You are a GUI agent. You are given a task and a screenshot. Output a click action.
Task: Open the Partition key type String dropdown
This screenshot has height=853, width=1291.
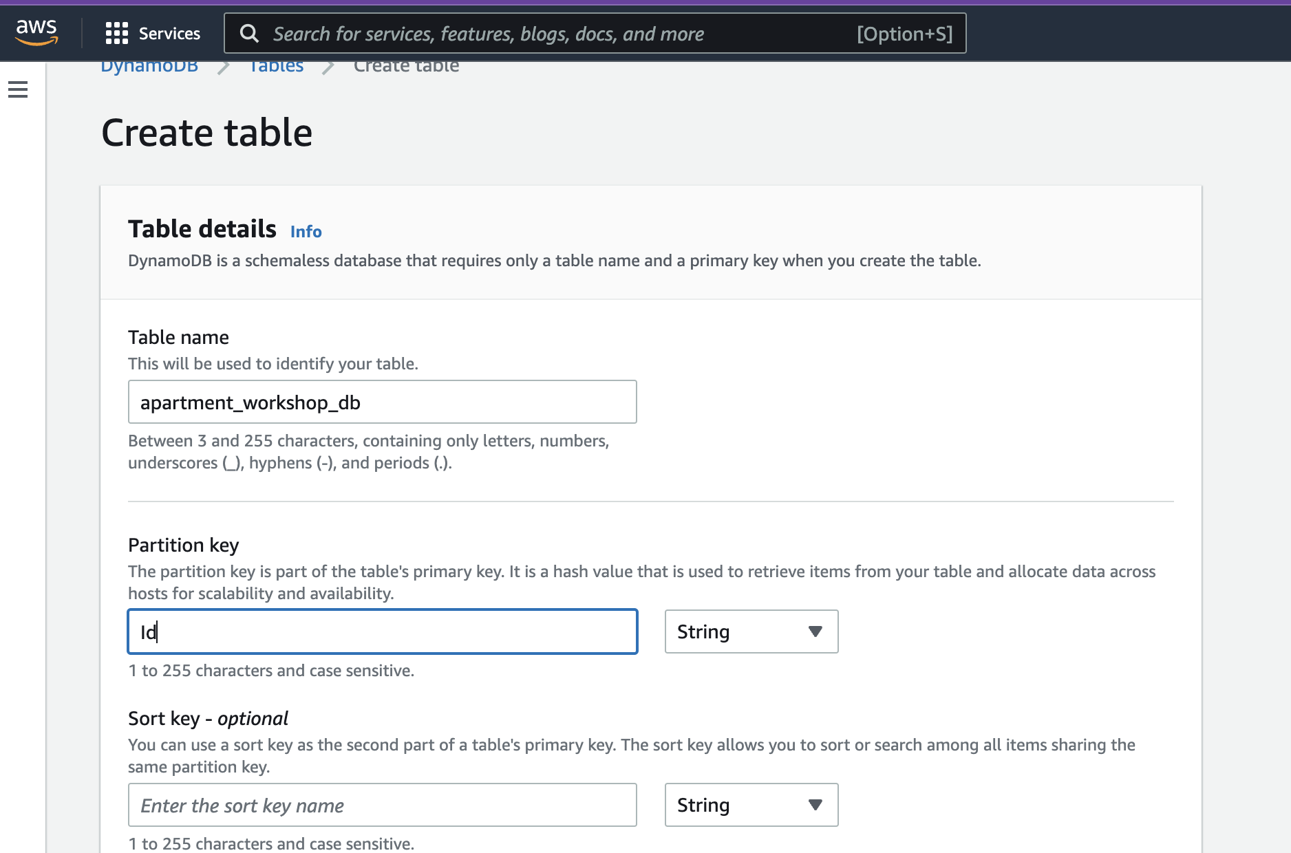coord(751,631)
